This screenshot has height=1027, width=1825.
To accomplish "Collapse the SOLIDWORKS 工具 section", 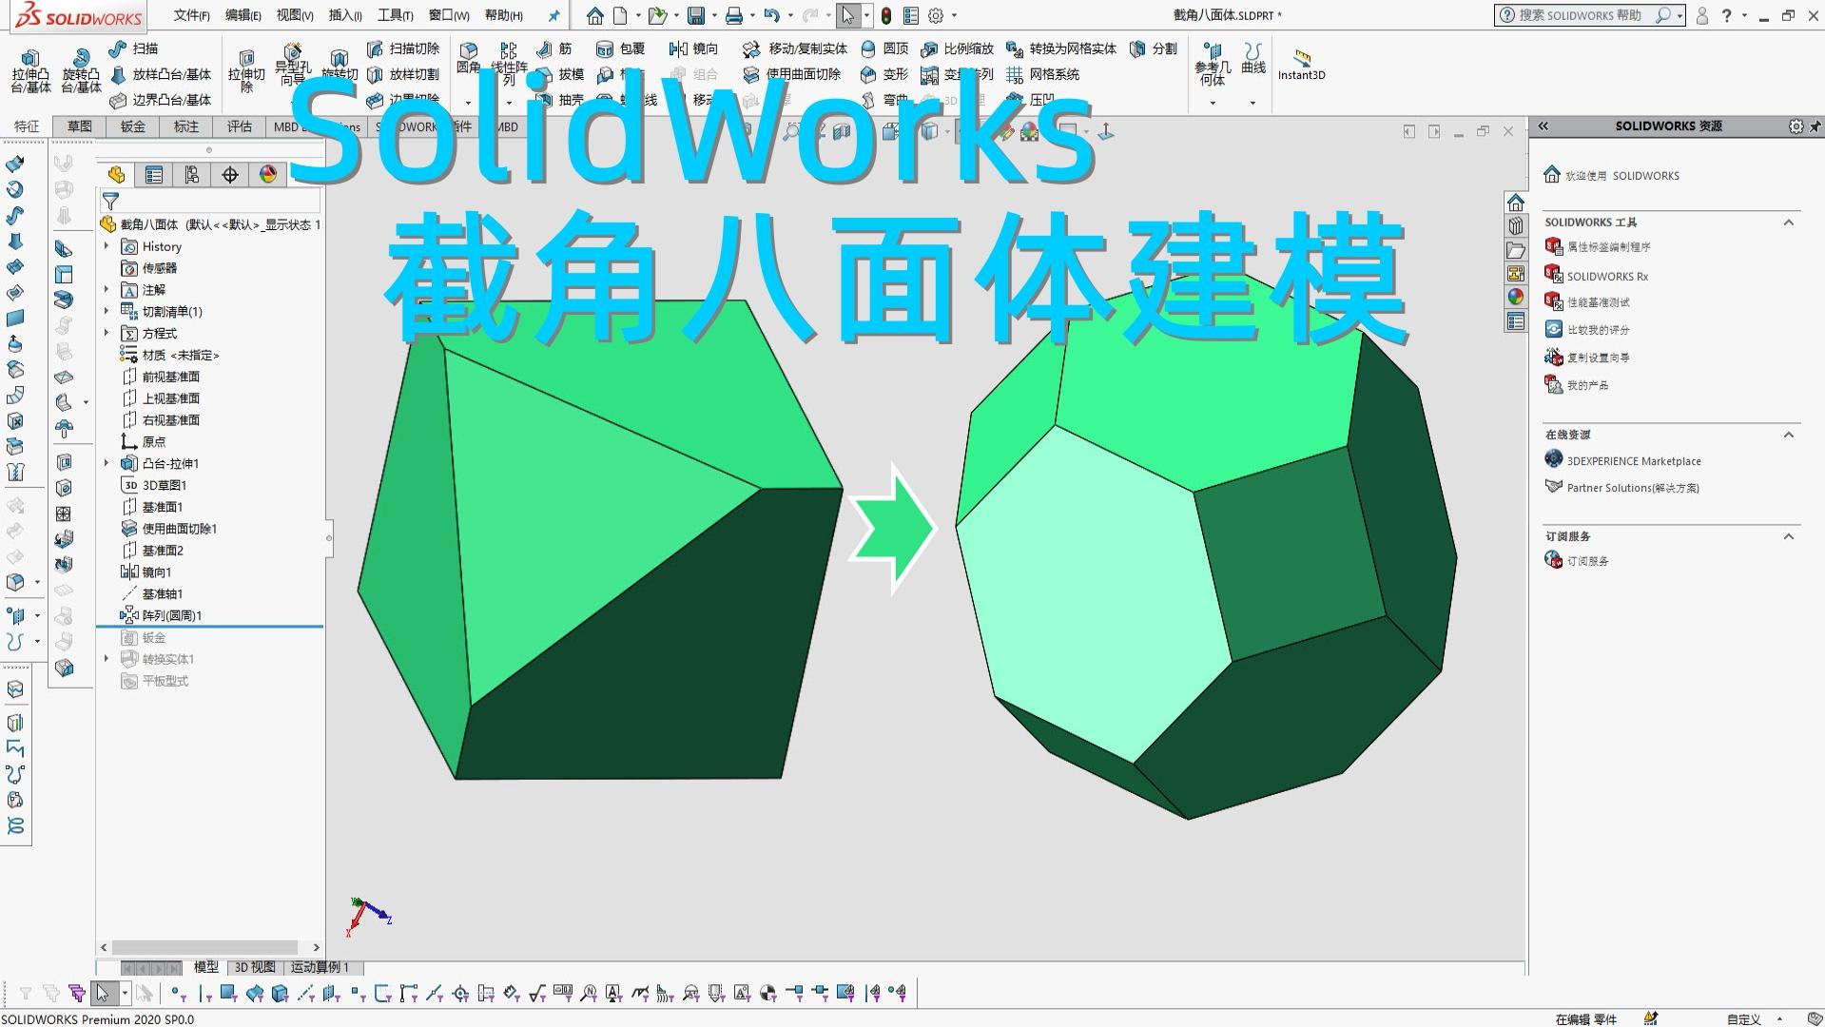I will tap(1788, 223).
